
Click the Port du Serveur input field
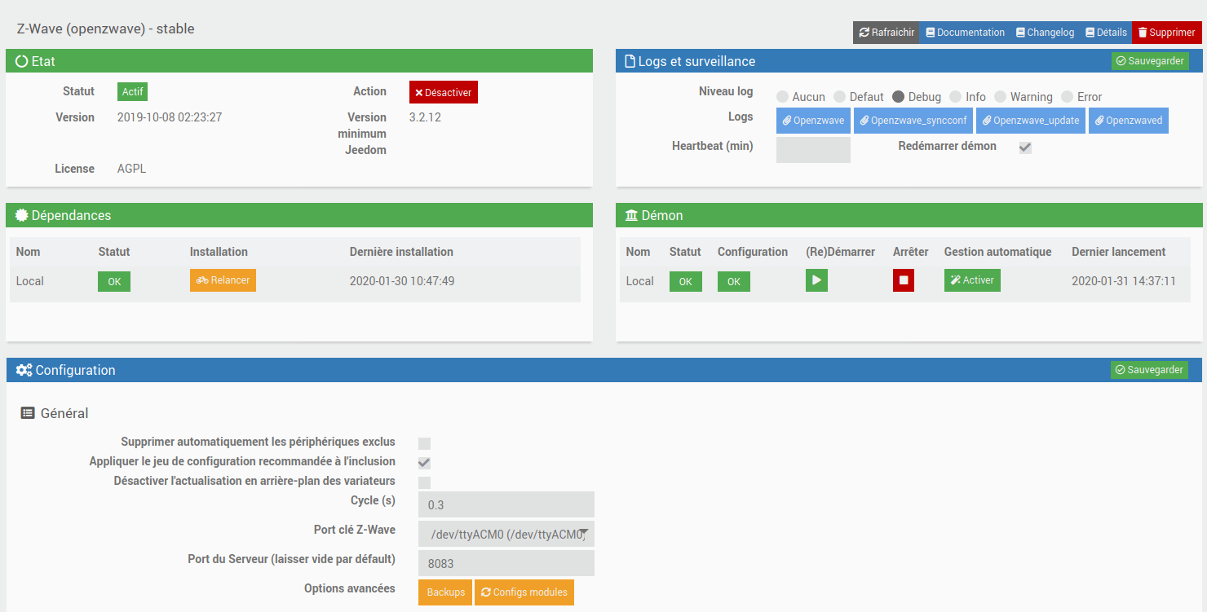506,563
